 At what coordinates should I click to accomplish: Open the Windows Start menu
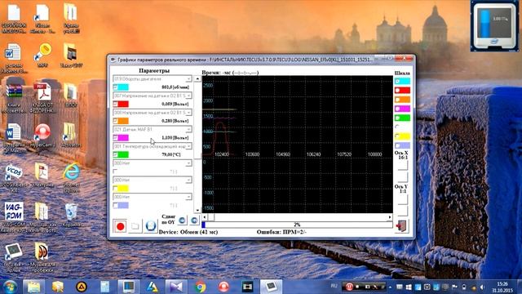(10, 287)
